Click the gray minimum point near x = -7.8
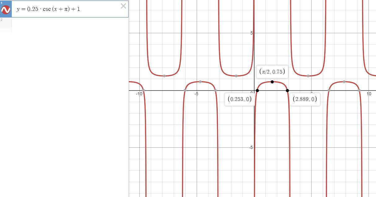 point(164,76)
